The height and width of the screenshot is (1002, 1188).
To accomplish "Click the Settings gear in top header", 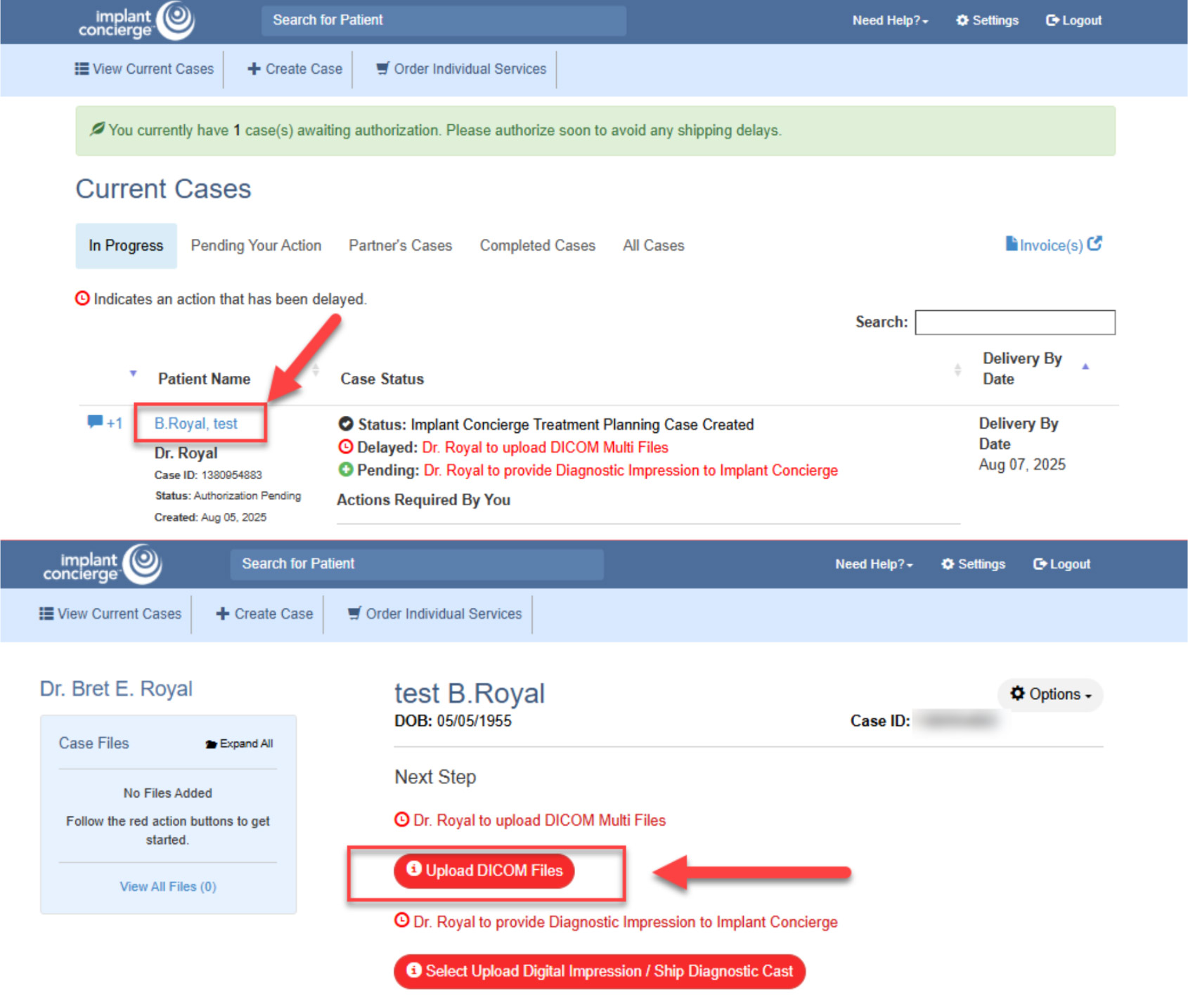I will pyautogui.click(x=962, y=20).
